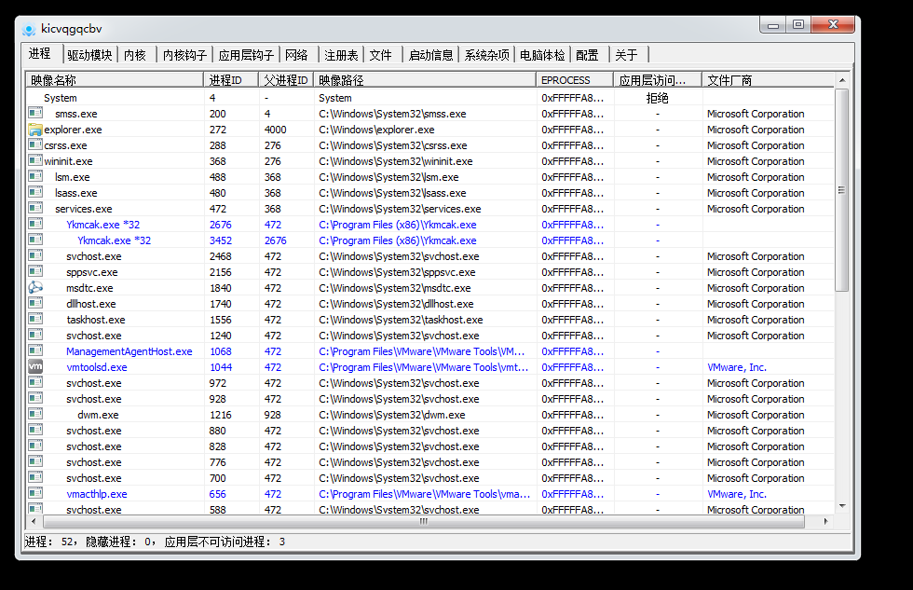Click the smss.exe process icon
This screenshot has width=913, height=590.
click(35, 114)
